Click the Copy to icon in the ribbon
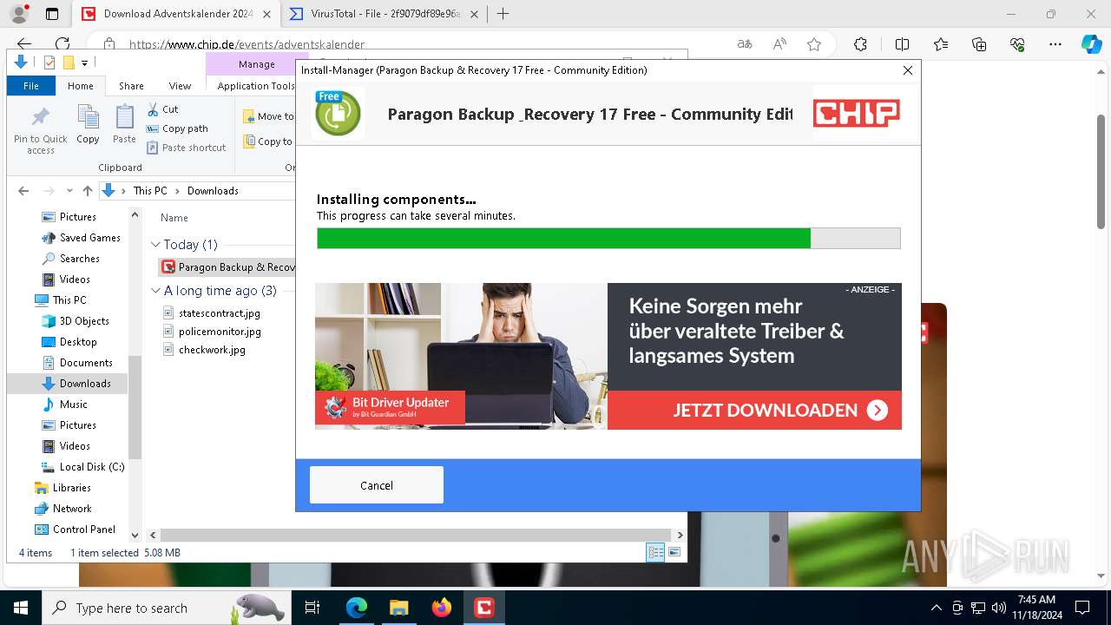The width and height of the screenshot is (1111, 625). [x=249, y=141]
